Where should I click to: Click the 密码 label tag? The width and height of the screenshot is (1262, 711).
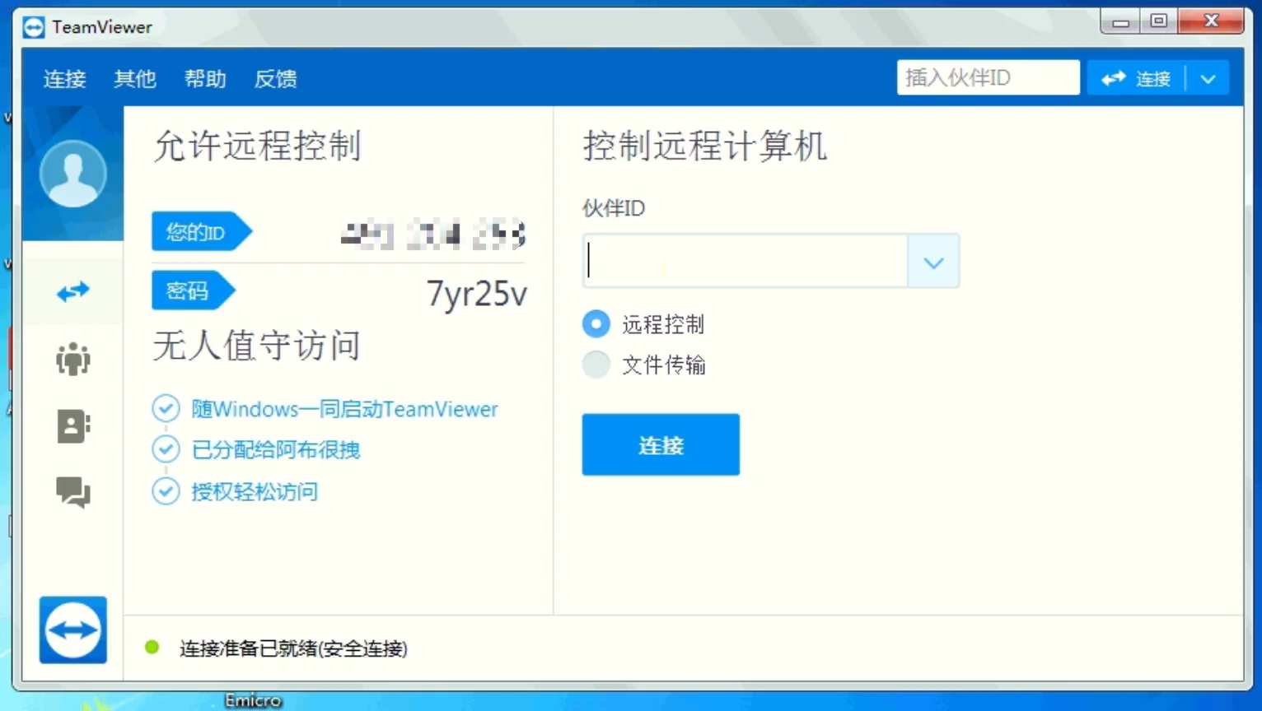click(x=193, y=290)
